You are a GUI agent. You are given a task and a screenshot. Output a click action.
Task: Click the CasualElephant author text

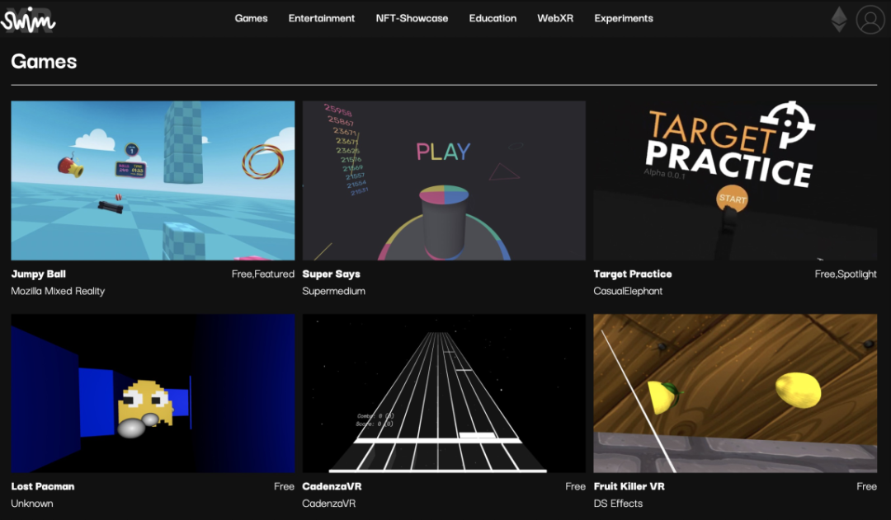pyautogui.click(x=628, y=291)
